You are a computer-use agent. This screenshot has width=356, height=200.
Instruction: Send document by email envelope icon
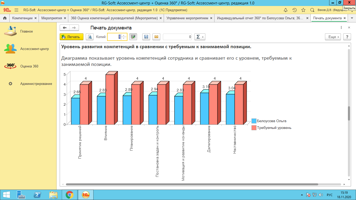(156, 37)
